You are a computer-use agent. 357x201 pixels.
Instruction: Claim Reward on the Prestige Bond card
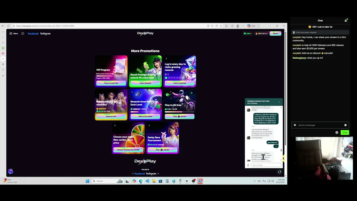coord(145,83)
